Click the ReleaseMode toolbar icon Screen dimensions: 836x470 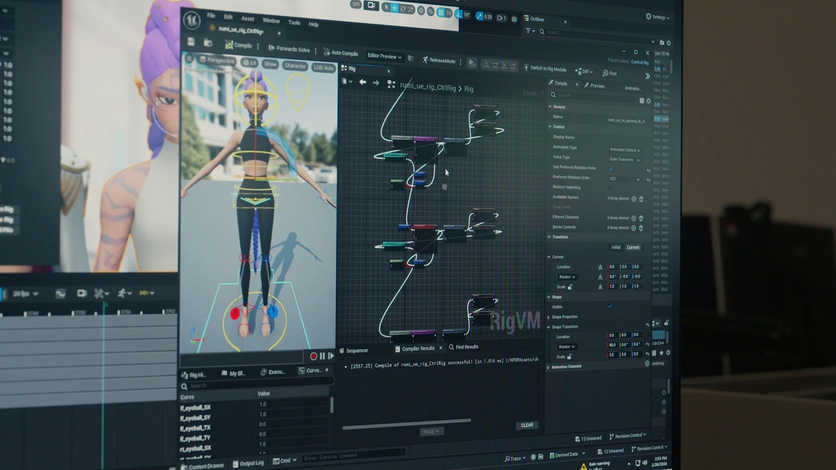tap(439, 61)
